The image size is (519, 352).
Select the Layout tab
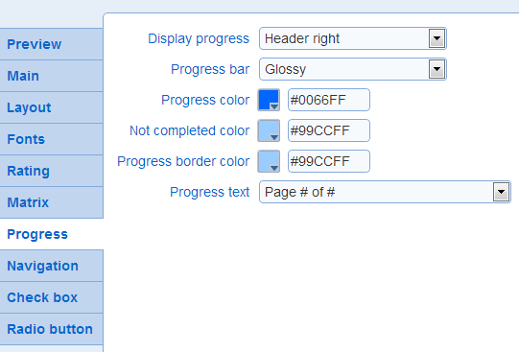tap(51, 107)
